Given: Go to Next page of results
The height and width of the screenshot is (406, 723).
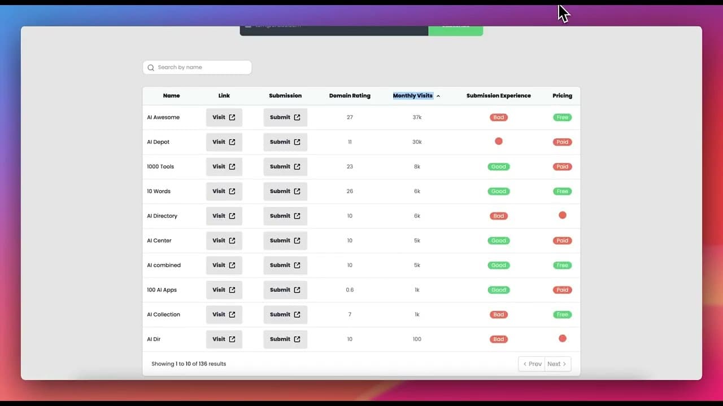Looking at the screenshot, I should pyautogui.click(x=558, y=364).
